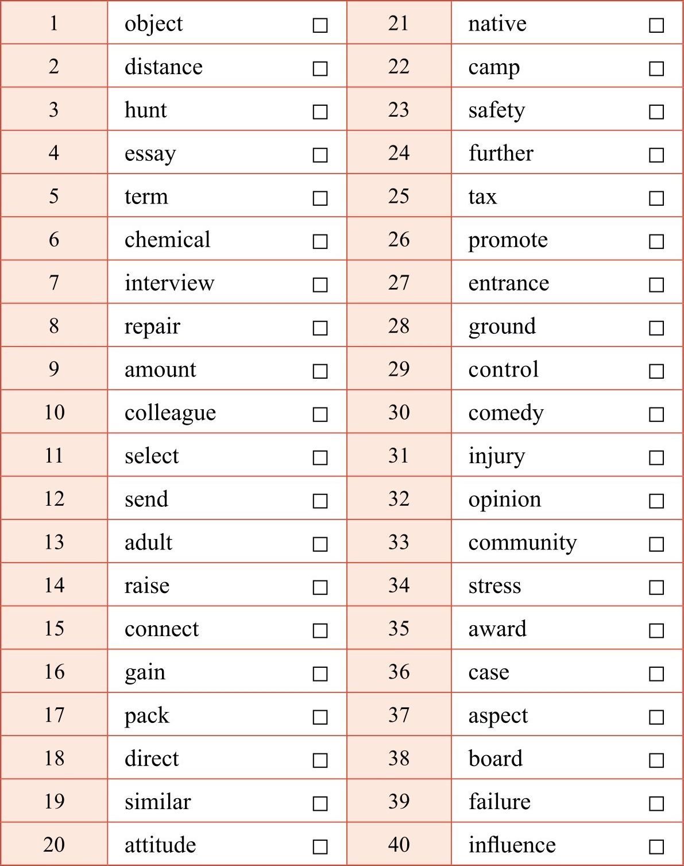Click the word 'entrance'

pos(508,283)
